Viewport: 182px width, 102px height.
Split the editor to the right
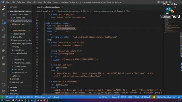pos(175,7)
